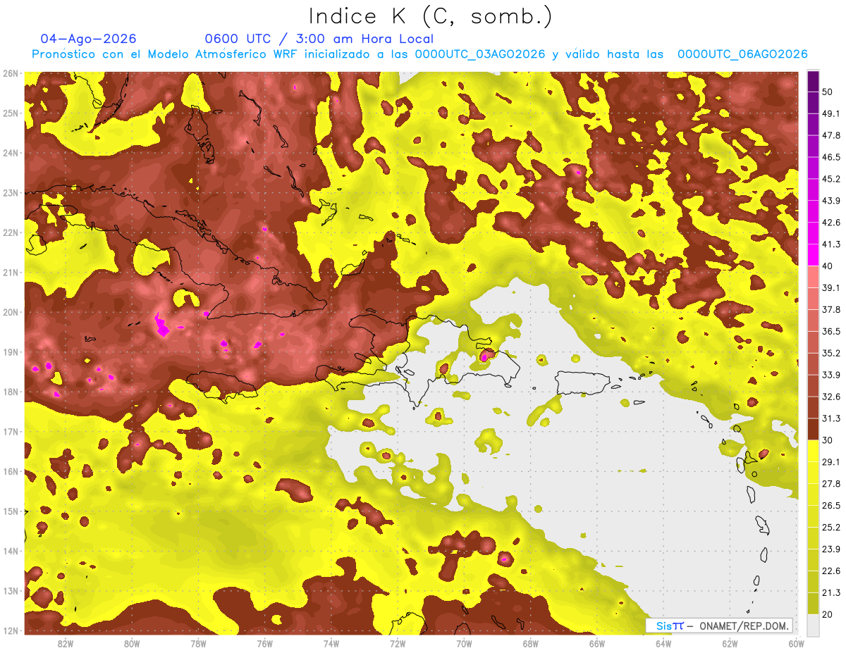
Task: Click the latitude label '17N'
Action: [11, 432]
